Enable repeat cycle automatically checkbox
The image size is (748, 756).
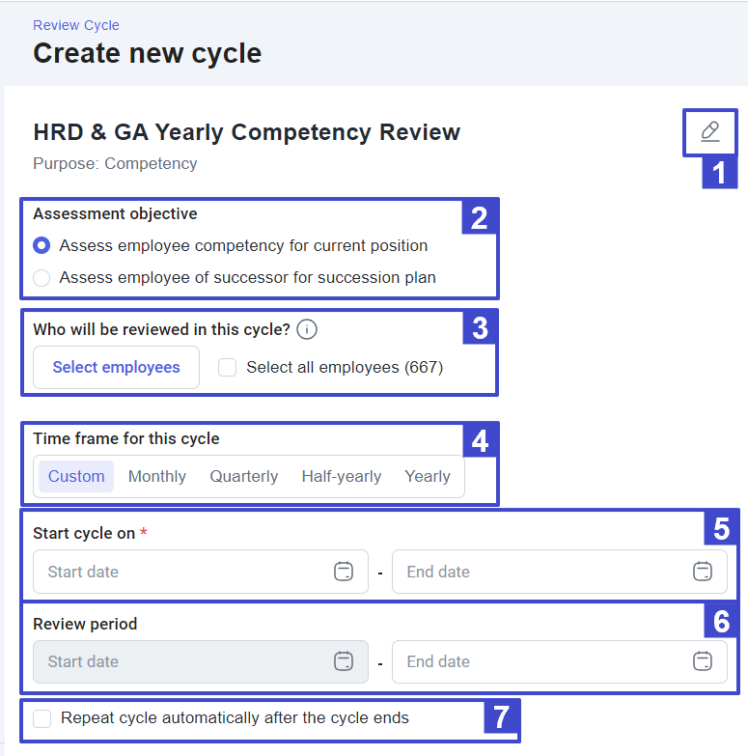coord(42,718)
